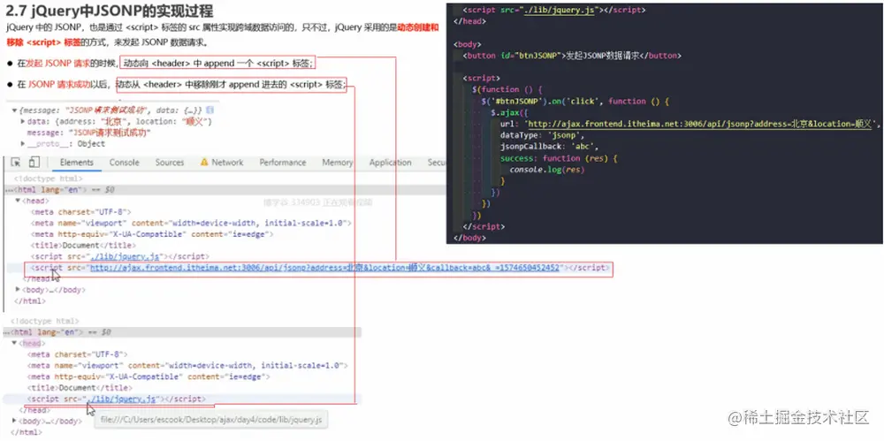Expand the __proto__: Object entry
The height and width of the screenshot is (441, 884).
(x=23, y=143)
